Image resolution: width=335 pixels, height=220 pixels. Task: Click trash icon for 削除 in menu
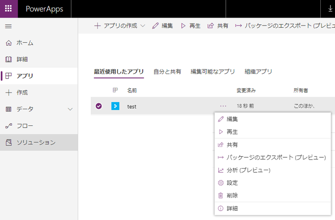coord(221,195)
